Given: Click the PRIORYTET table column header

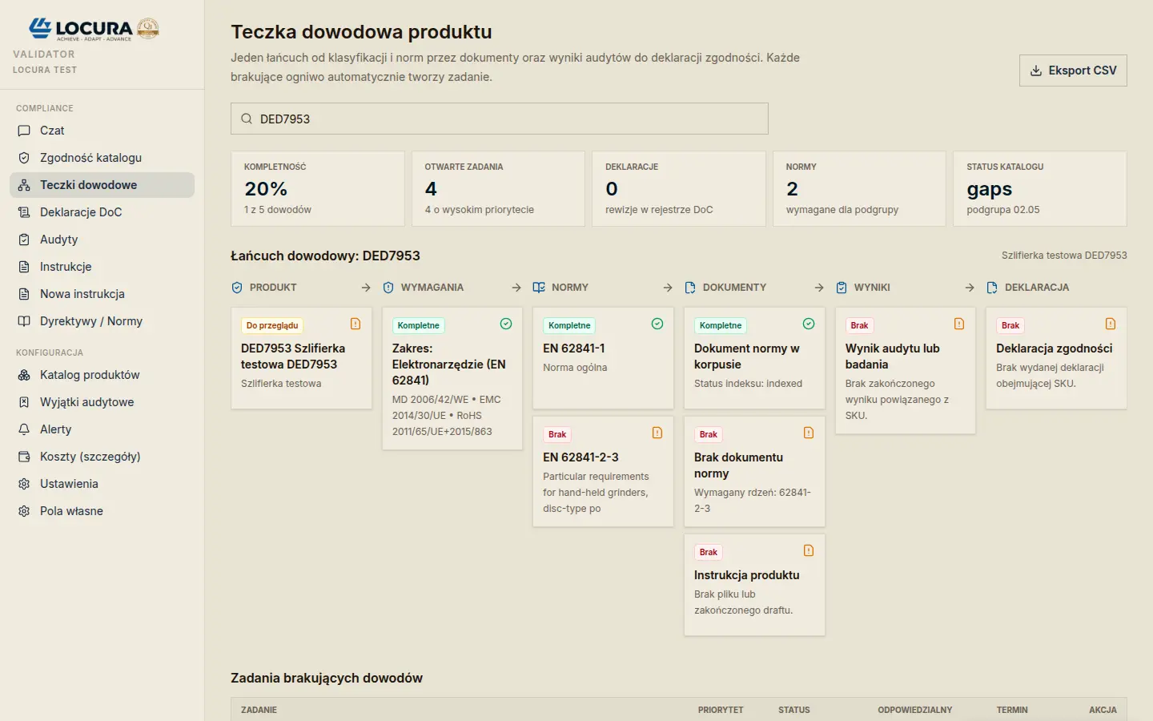Looking at the screenshot, I should (x=721, y=710).
